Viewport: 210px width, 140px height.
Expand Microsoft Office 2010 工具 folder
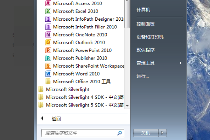click(x=82, y=82)
